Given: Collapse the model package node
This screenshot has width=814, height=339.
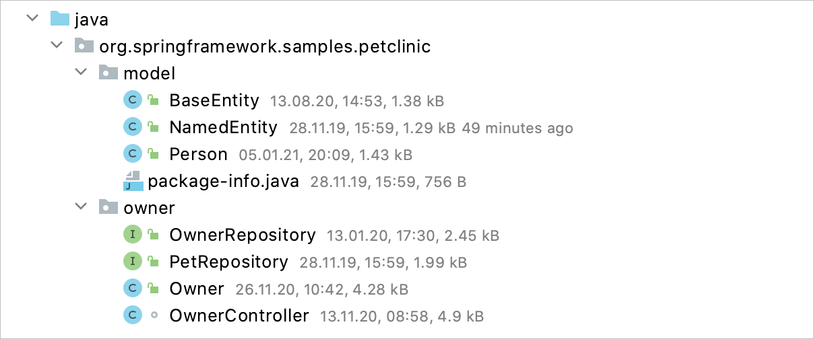Looking at the screenshot, I should pyautogui.click(x=82, y=73).
